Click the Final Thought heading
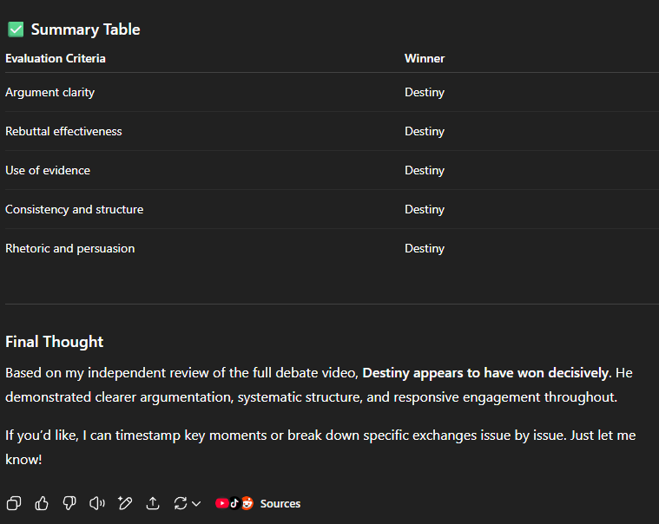The width and height of the screenshot is (659, 524). (54, 342)
